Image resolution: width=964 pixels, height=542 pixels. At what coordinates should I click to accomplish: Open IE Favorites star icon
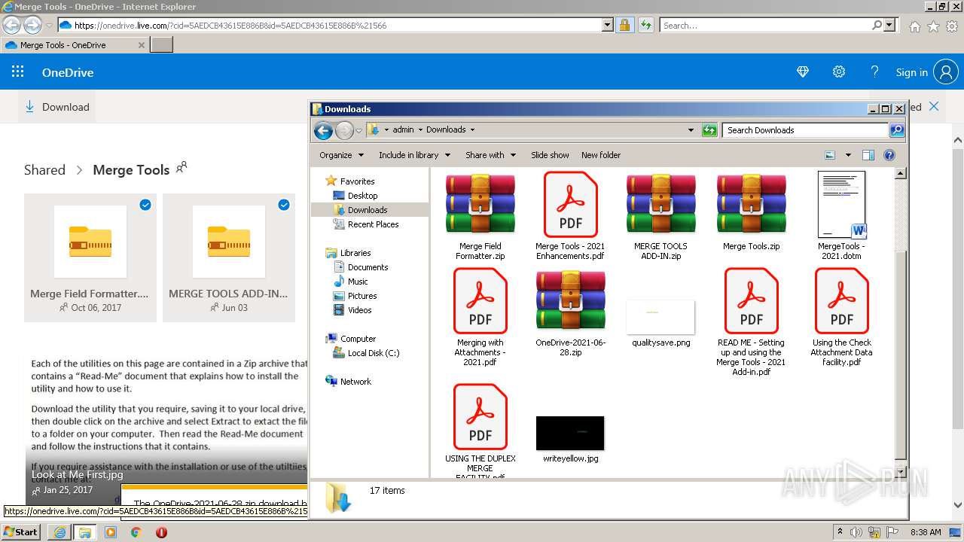click(933, 26)
